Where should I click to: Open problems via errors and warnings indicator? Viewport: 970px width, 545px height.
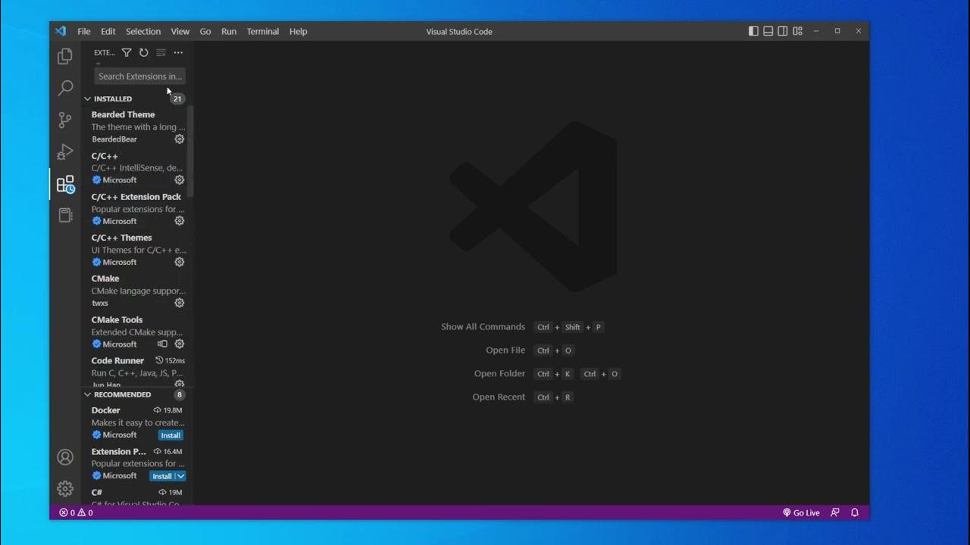coord(76,512)
